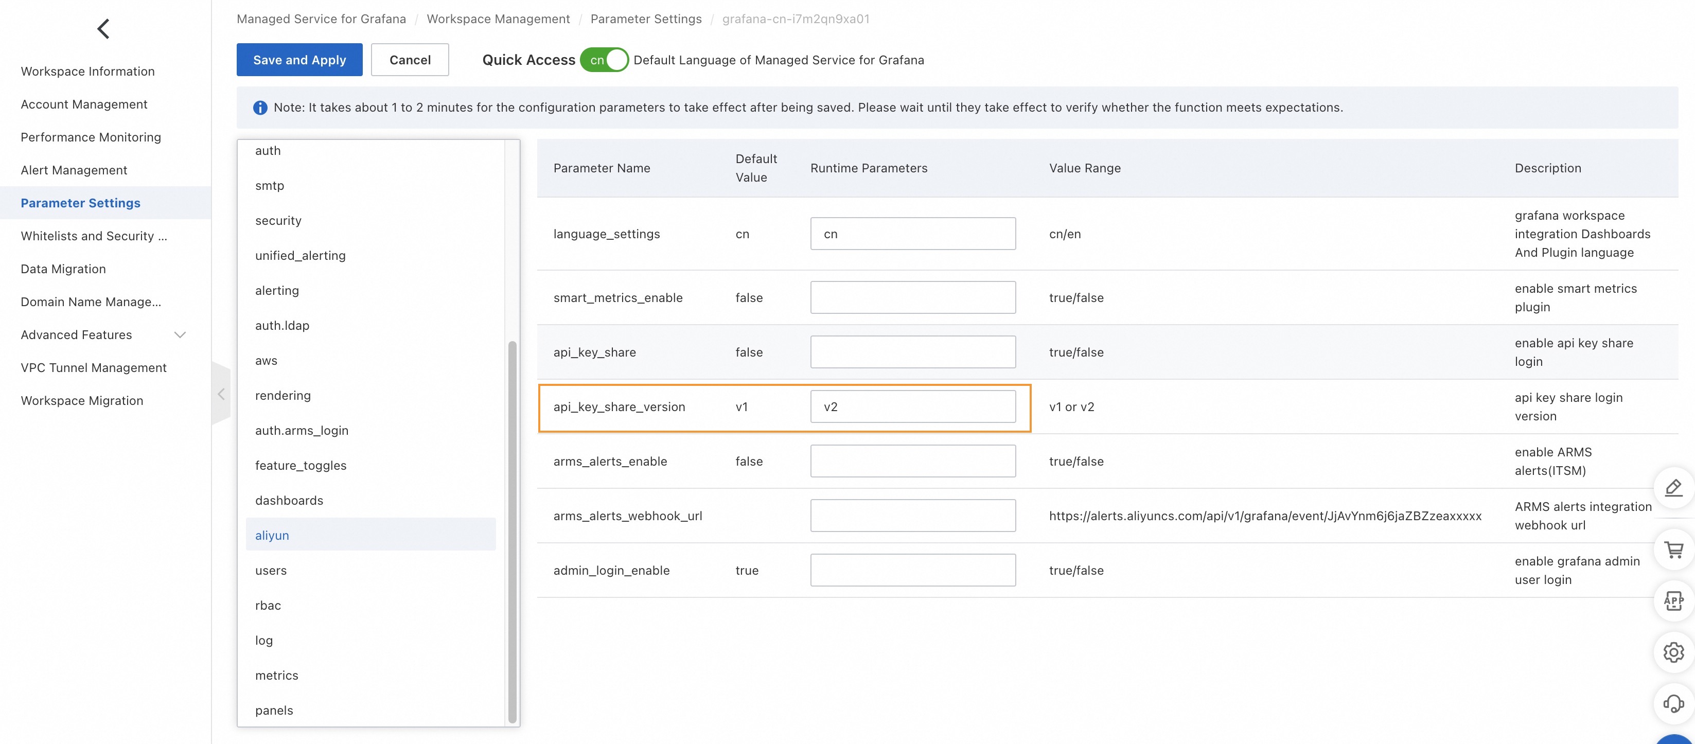The height and width of the screenshot is (744, 1695).
Task: Click the blue info icon in the note banner
Action: [260, 107]
